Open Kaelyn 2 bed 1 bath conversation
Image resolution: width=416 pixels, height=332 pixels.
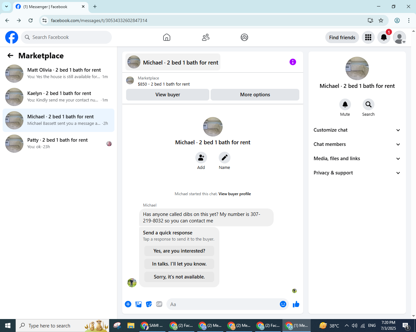pos(58,97)
